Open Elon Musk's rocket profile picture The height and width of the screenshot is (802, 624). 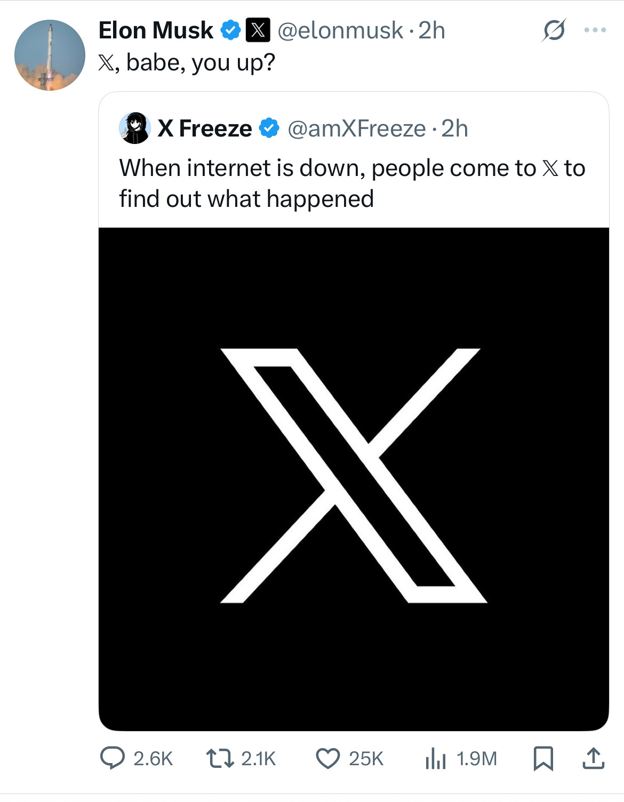coord(50,55)
